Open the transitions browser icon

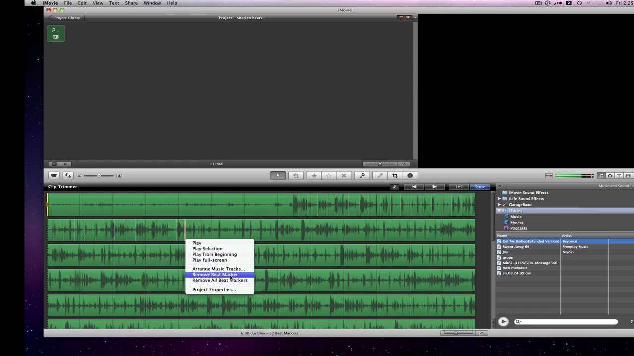click(x=628, y=176)
